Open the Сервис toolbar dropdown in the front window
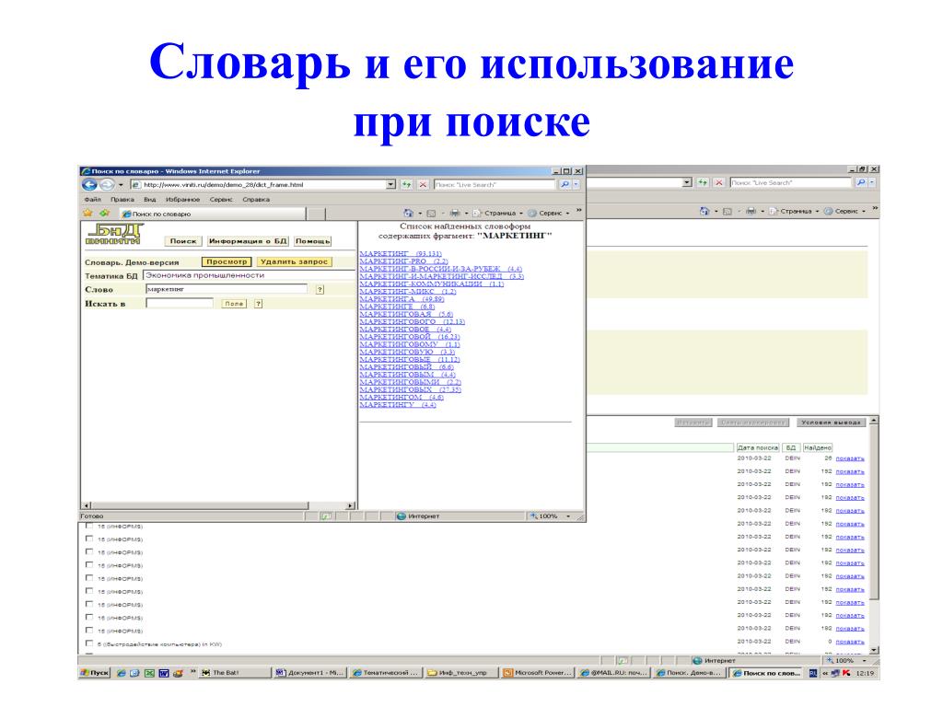This screenshot has height=707, width=943. [x=549, y=213]
